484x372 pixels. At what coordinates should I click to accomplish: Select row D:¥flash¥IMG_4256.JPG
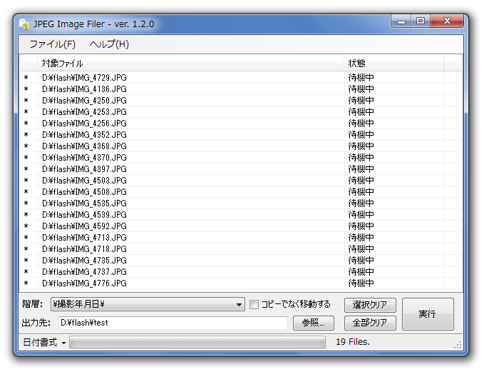[241, 124]
